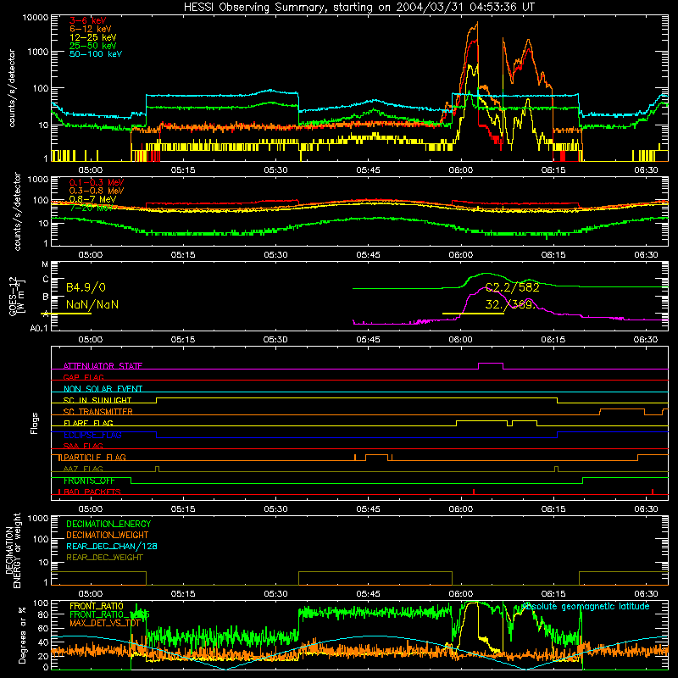Click the DECIMATION_WEIGHT legend label
This screenshot has width=678, height=678.
coord(108,535)
